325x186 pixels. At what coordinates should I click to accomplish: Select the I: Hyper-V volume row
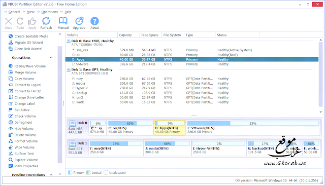(192, 88)
